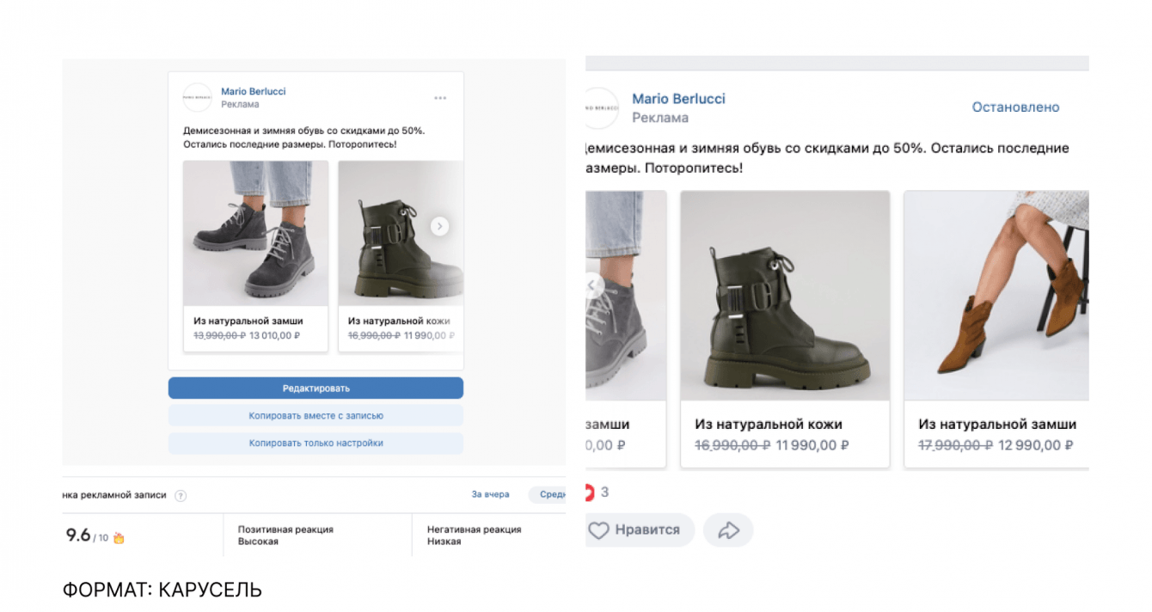
Task: Click the share arrow icon
Action: click(x=728, y=530)
